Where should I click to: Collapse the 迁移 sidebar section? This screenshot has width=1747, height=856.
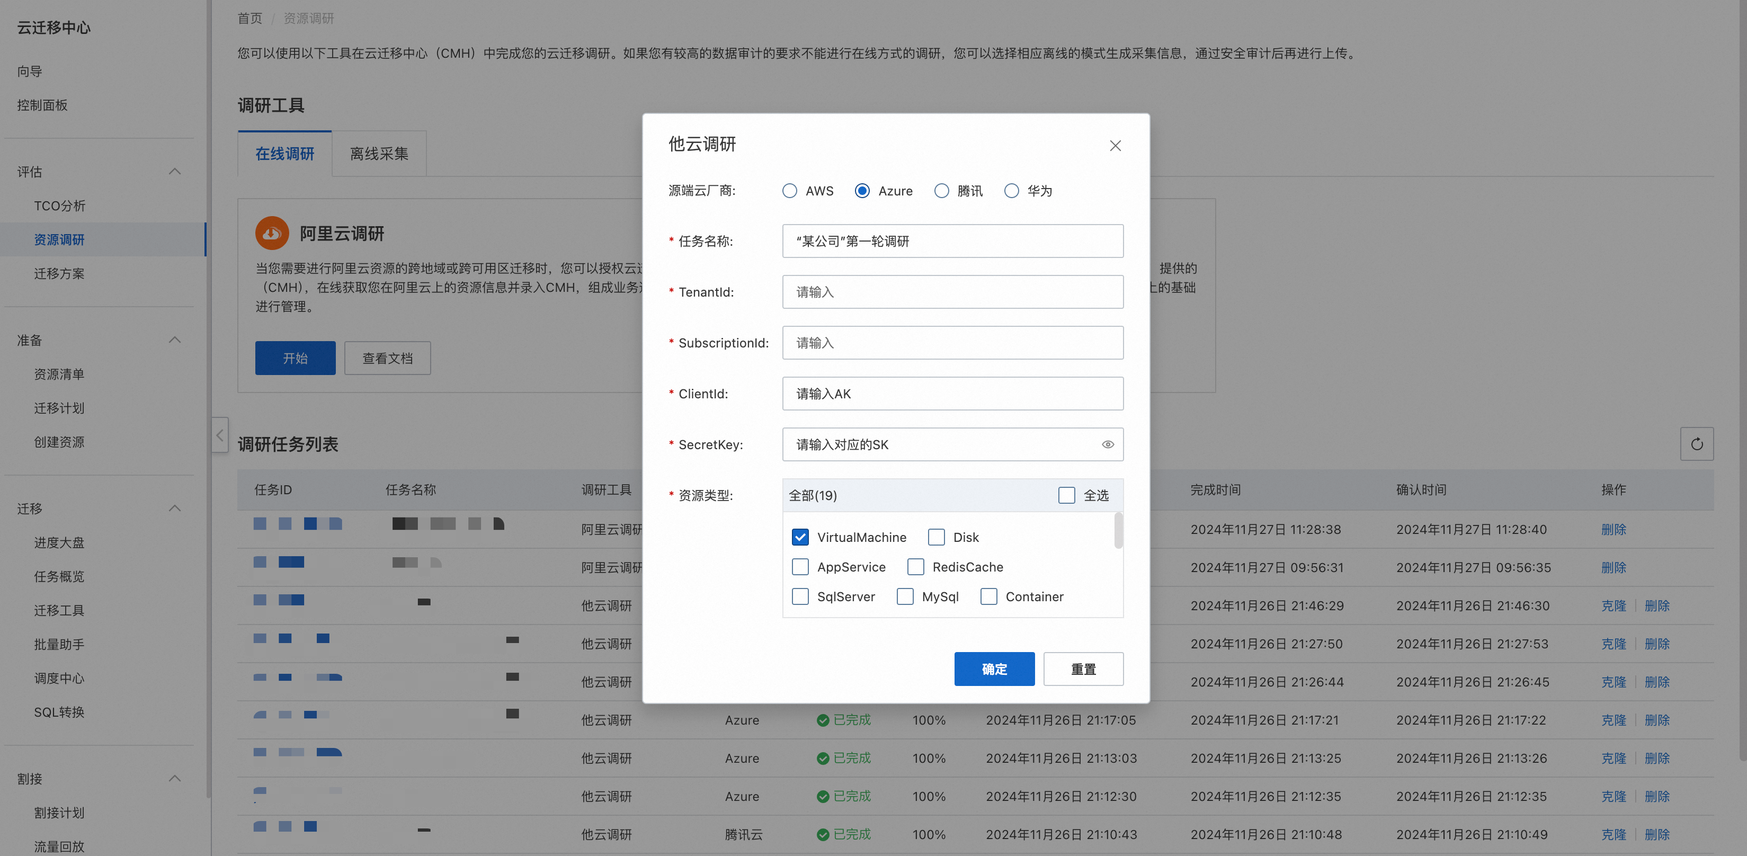(174, 508)
